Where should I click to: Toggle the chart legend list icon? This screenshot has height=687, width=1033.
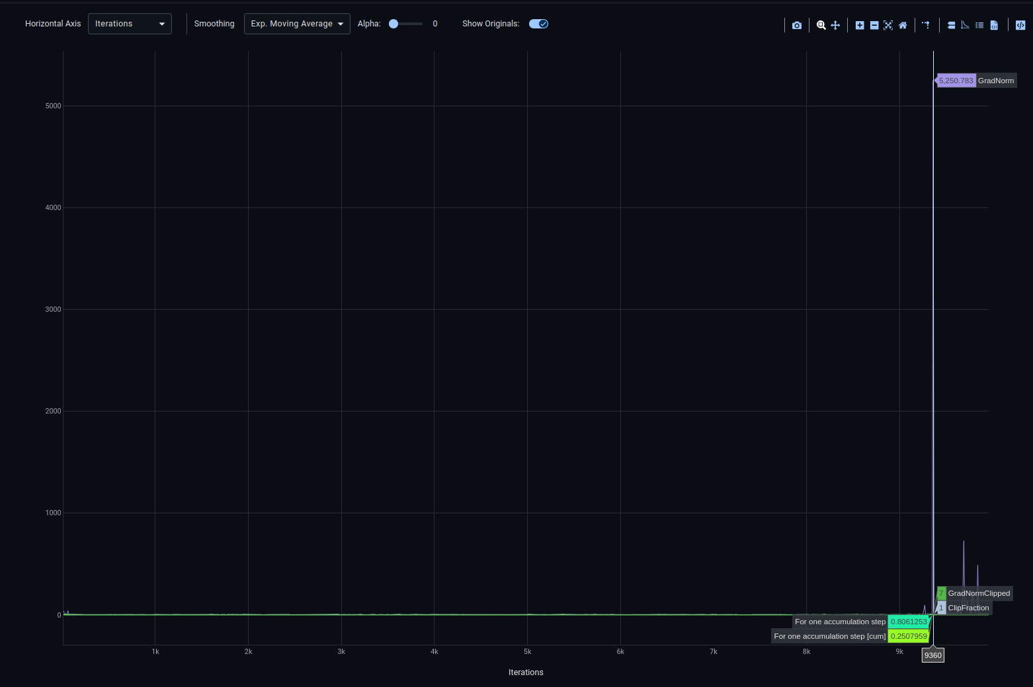click(979, 25)
